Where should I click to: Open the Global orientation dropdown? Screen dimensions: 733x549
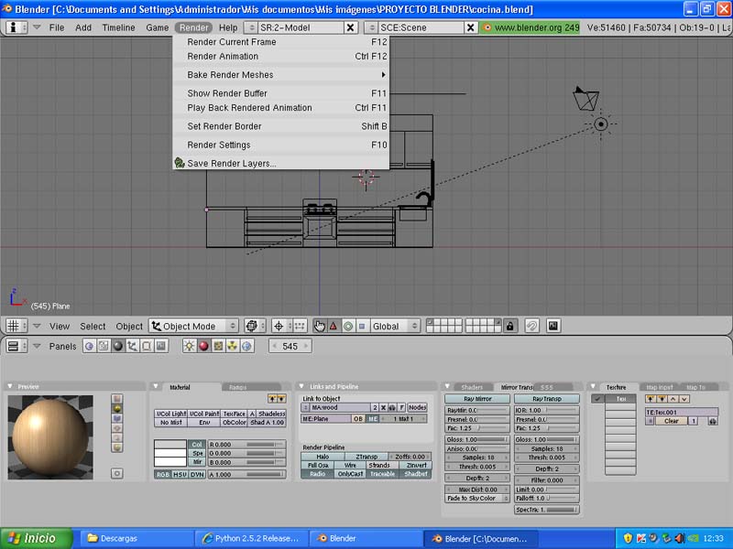coord(395,326)
